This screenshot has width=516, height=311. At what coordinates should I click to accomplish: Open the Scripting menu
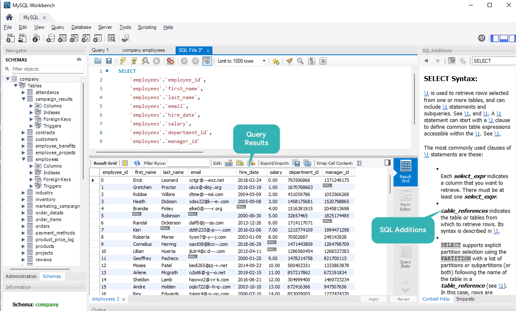coord(147,27)
